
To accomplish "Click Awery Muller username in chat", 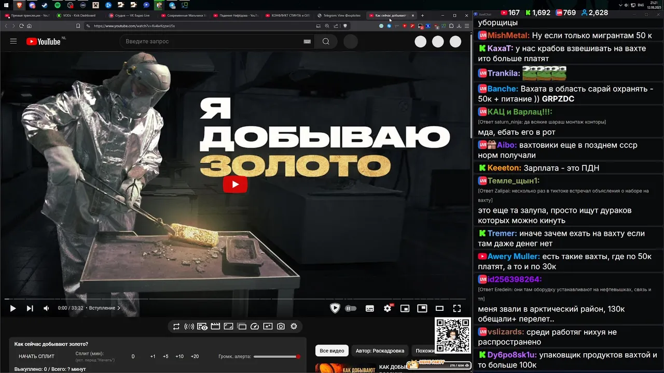I will click(x=514, y=256).
